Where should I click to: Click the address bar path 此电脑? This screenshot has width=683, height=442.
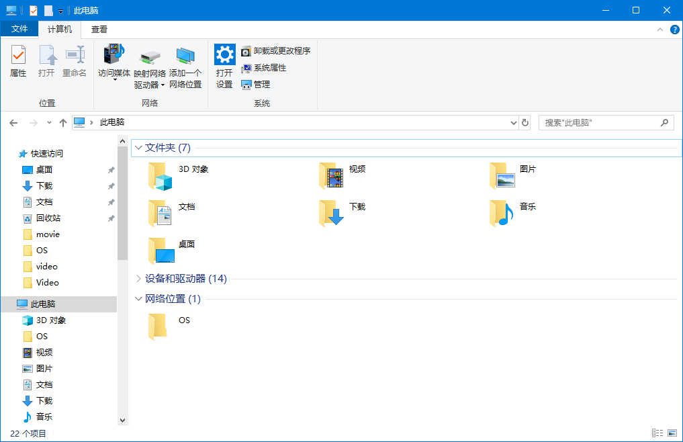(112, 122)
